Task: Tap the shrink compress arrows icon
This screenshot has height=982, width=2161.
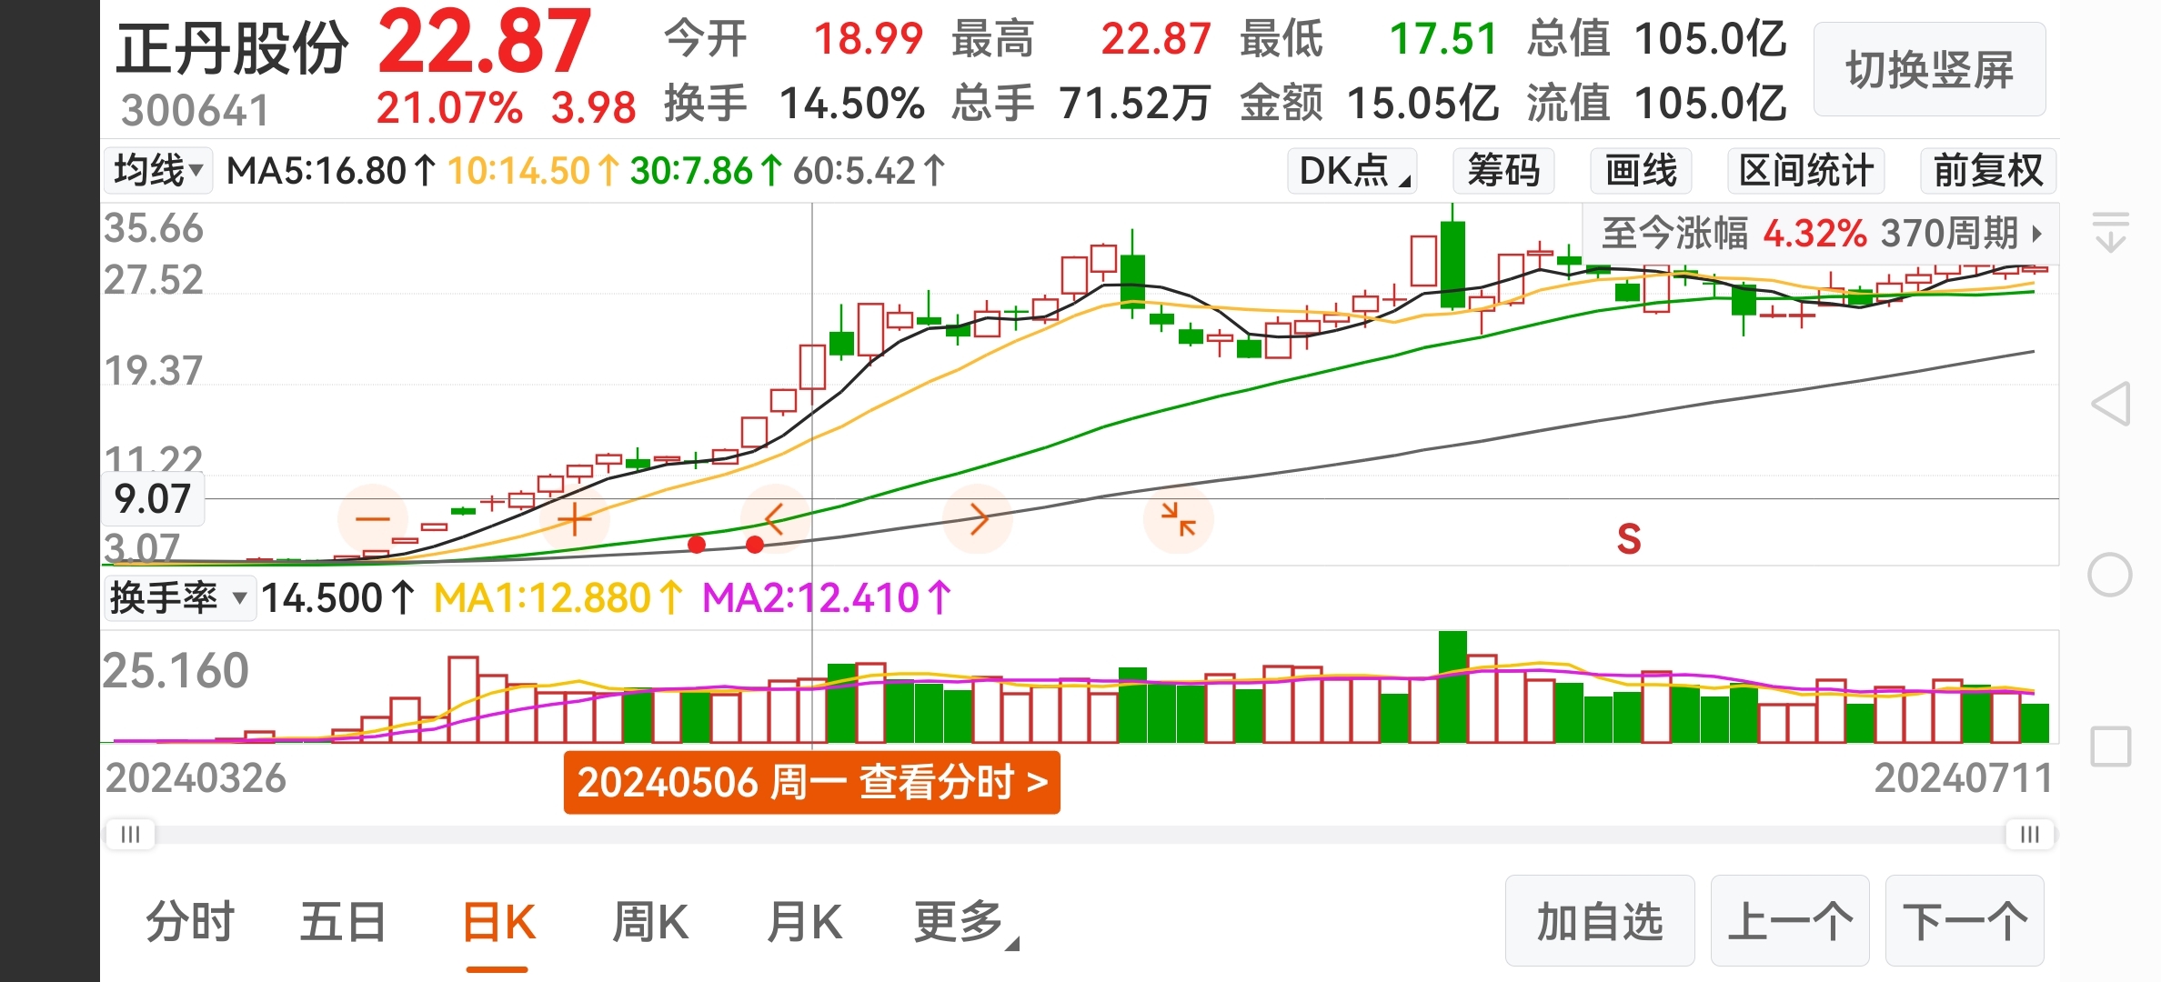Action: coord(1178,519)
